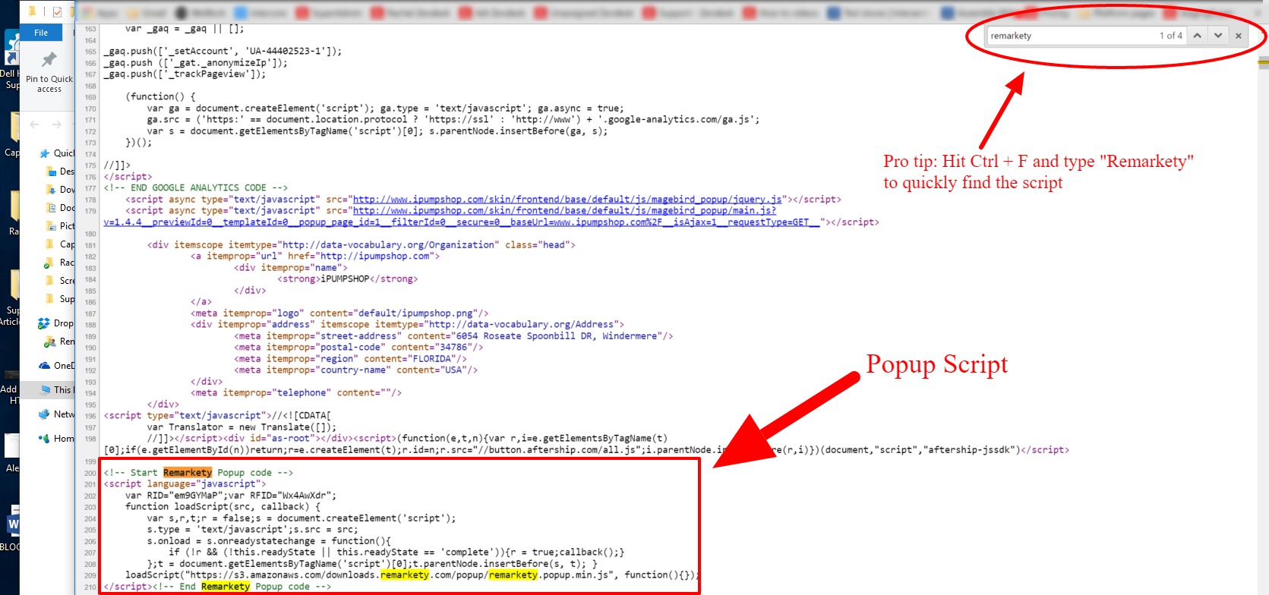Click the '_trackPageview' push line
The width and height of the screenshot is (1269, 595).
[x=185, y=74]
